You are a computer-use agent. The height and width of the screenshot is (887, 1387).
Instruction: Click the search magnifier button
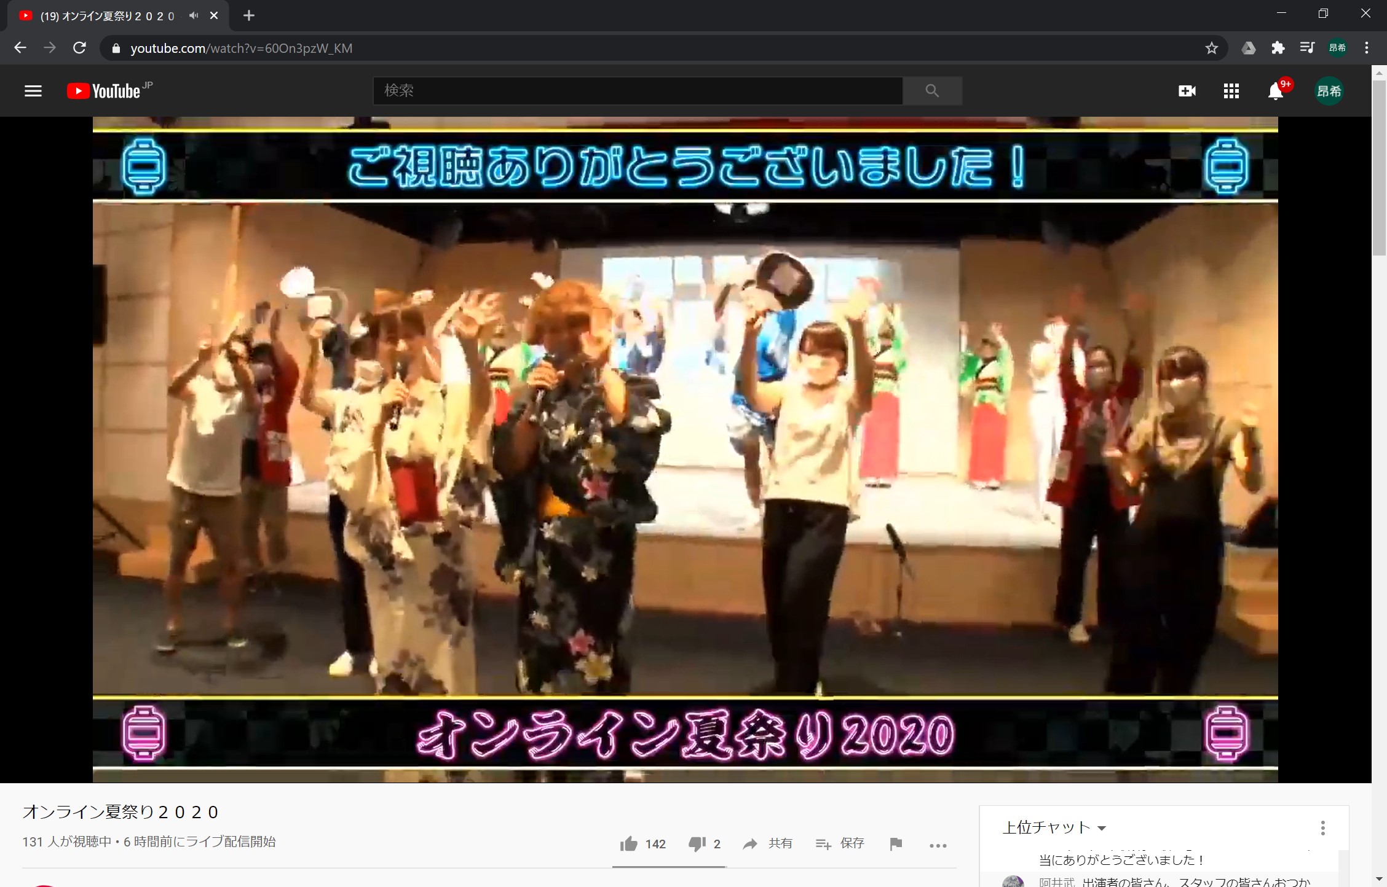(932, 91)
